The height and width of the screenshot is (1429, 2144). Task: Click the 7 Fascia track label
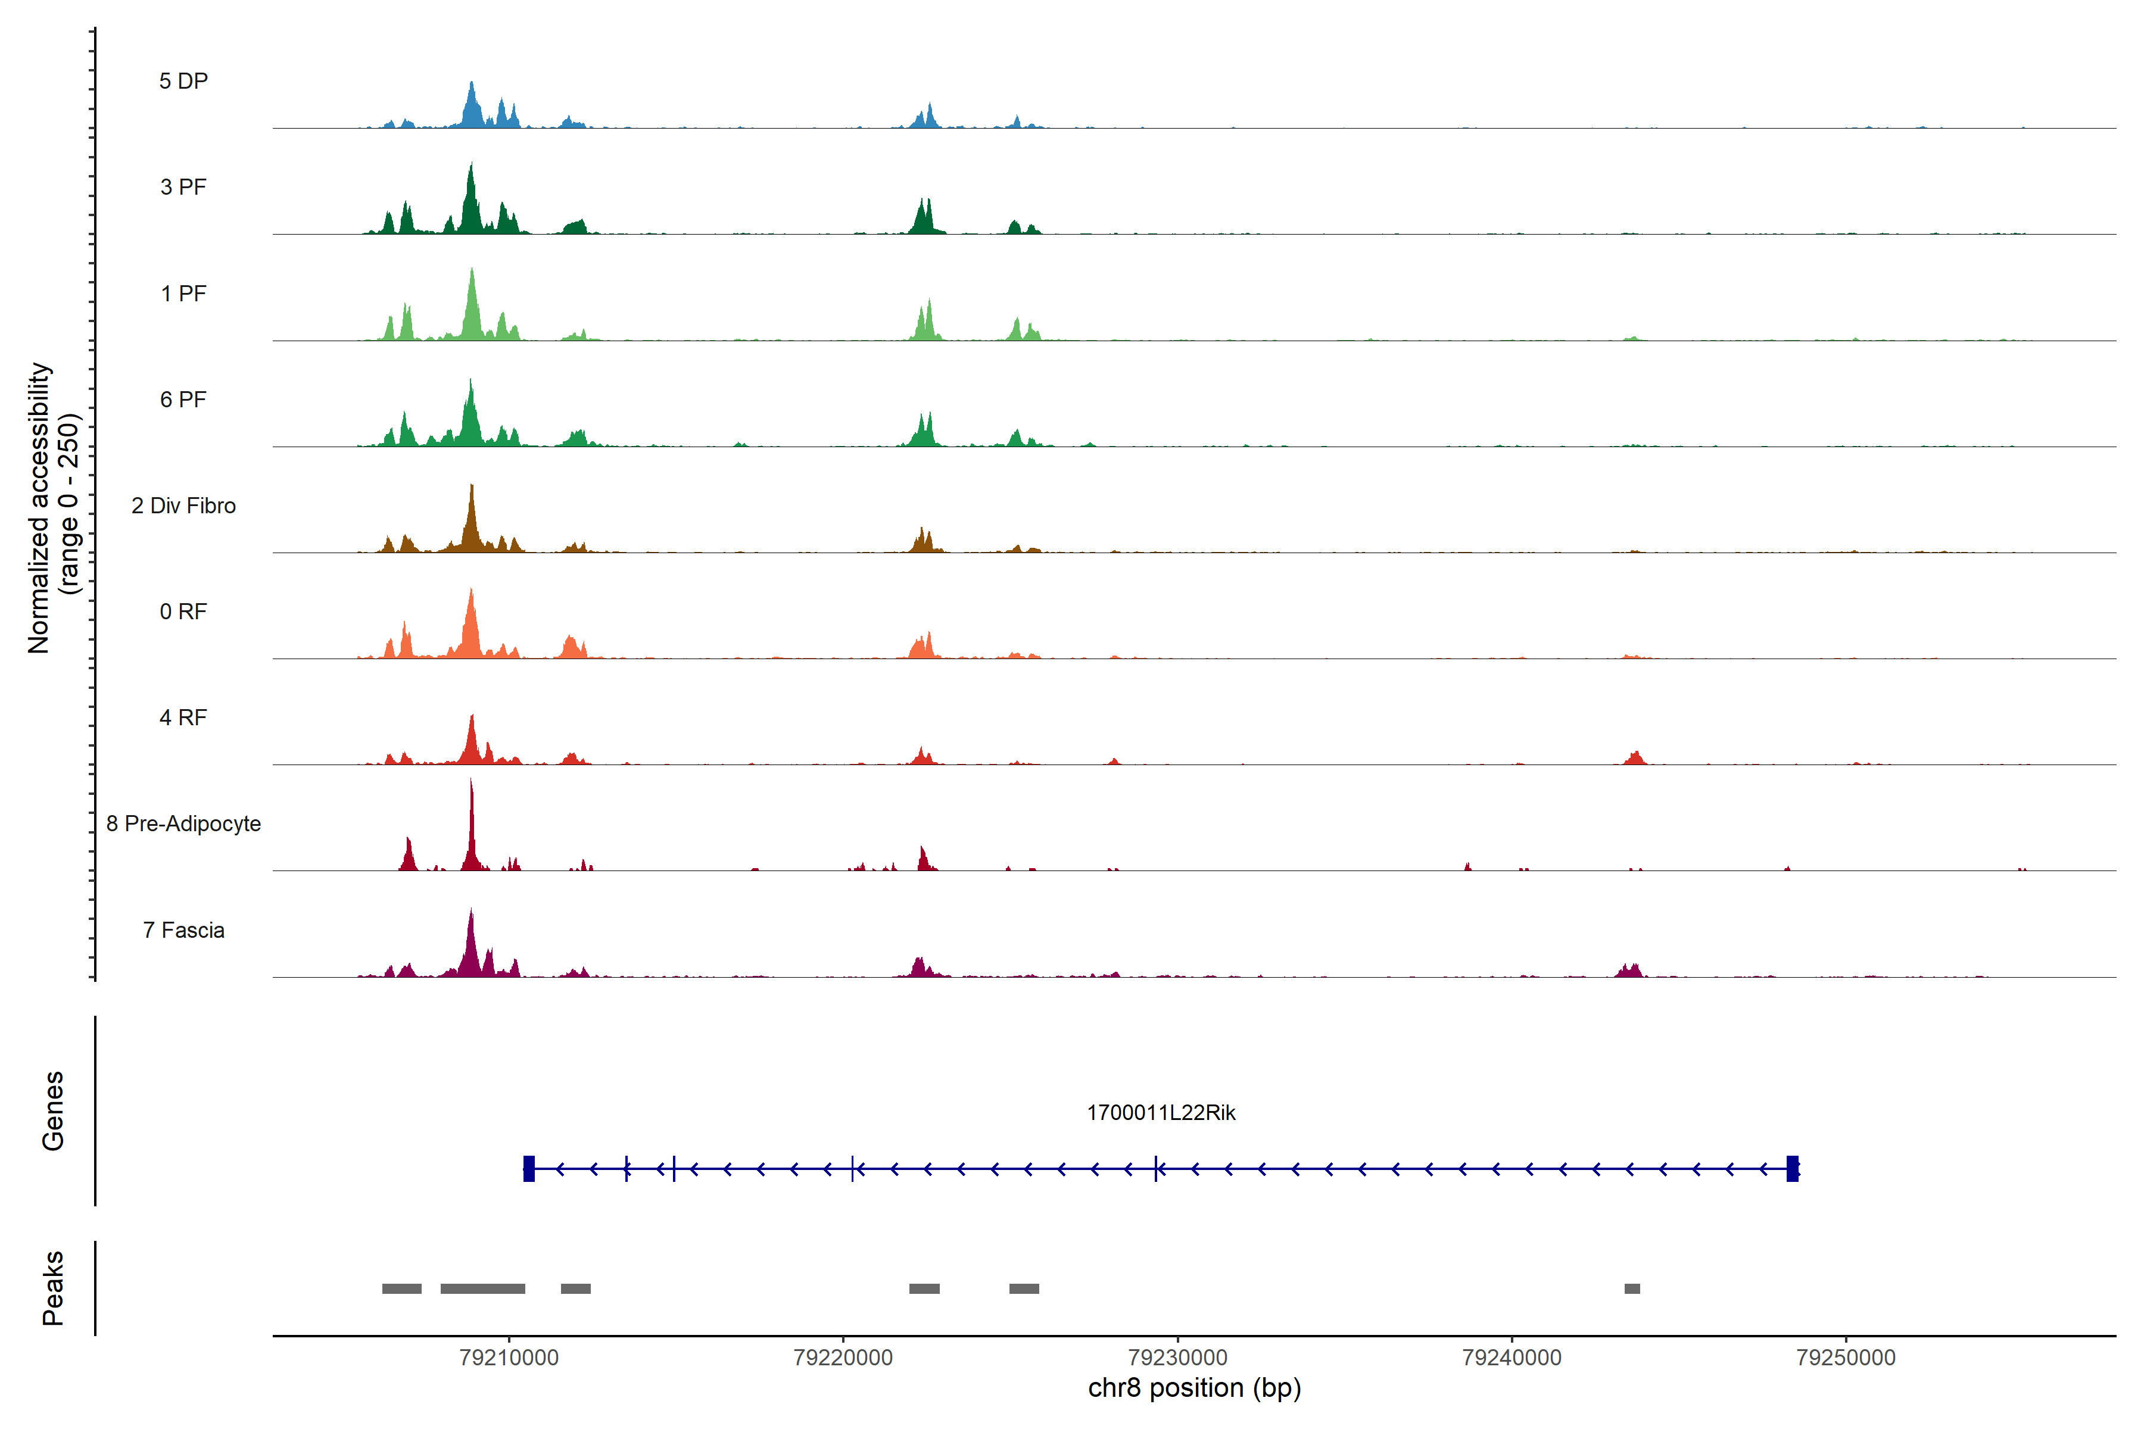[183, 929]
